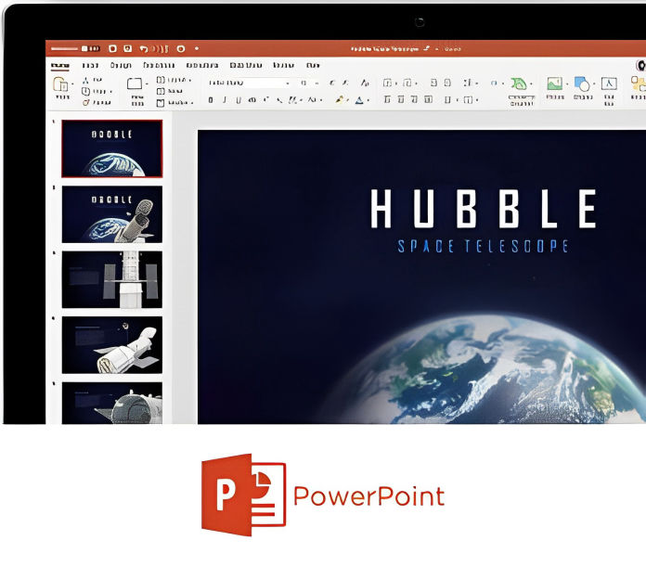Insert a Picture from the ribbon

[x=554, y=84]
